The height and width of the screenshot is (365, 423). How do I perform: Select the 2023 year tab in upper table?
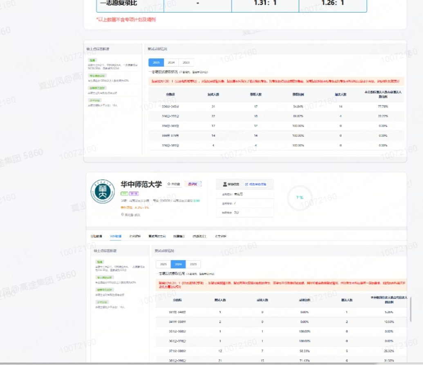click(x=186, y=62)
